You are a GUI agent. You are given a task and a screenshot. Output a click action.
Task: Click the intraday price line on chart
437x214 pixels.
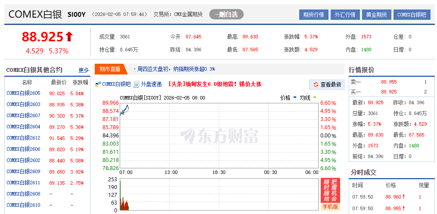(124, 110)
